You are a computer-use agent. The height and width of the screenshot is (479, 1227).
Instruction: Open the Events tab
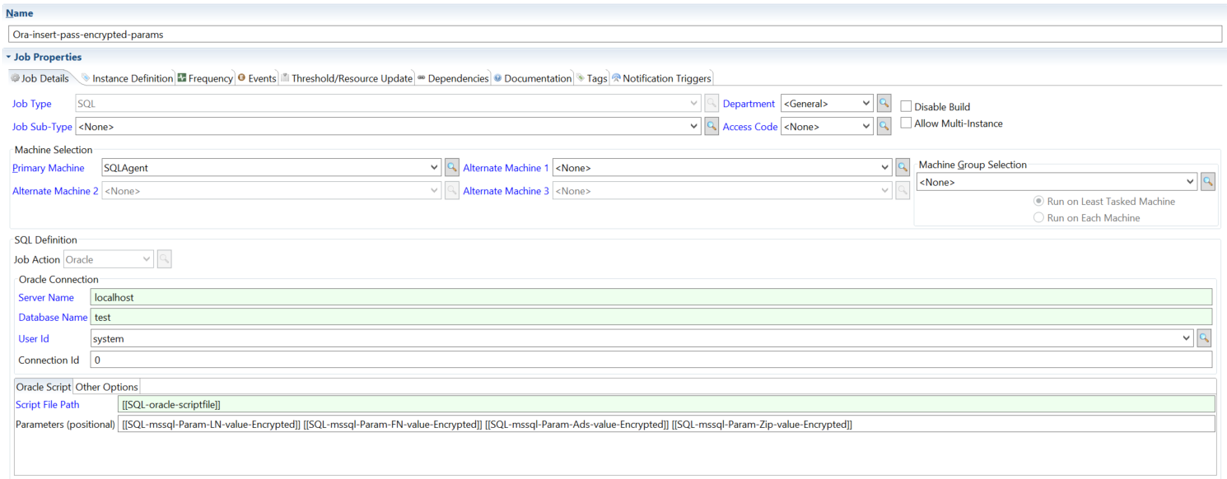pos(257,78)
